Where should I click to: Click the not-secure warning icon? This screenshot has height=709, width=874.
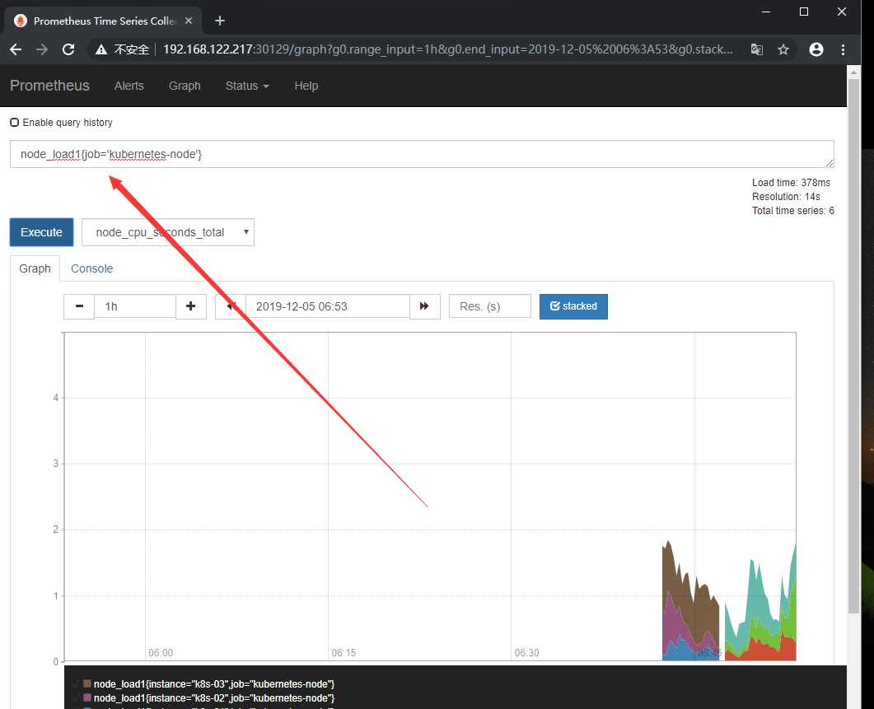[x=100, y=49]
